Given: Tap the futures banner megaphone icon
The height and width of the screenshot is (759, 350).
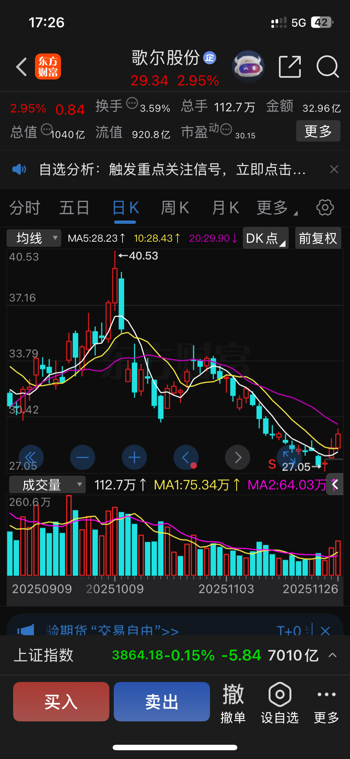Looking at the screenshot, I should tap(26, 630).
